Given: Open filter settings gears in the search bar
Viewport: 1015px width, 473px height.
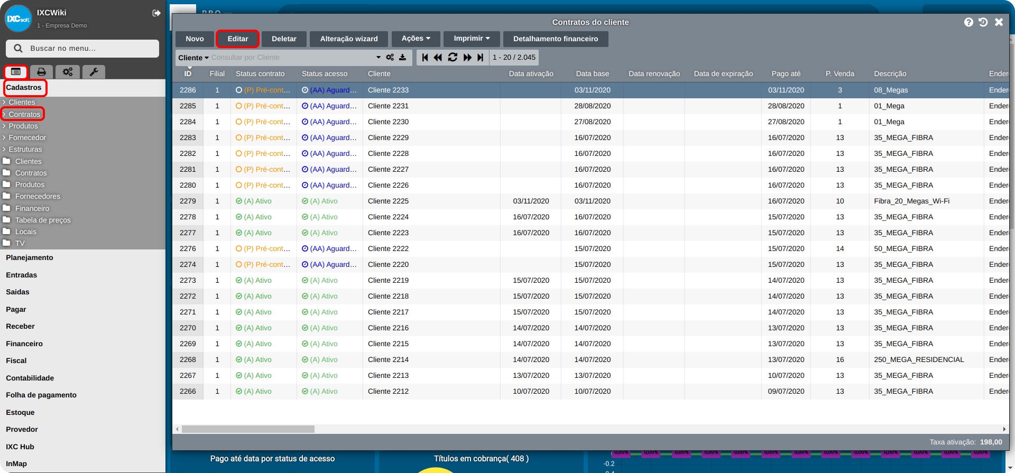Looking at the screenshot, I should click(390, 58).
